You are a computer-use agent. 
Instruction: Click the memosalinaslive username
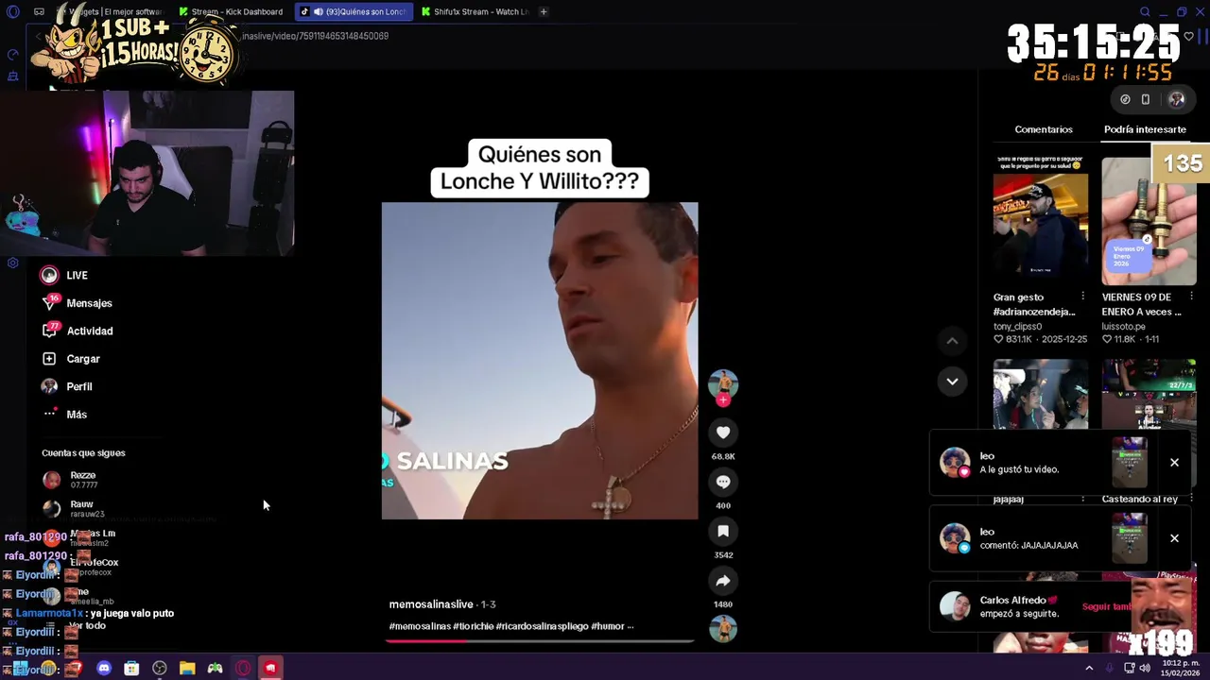point(430,604)
